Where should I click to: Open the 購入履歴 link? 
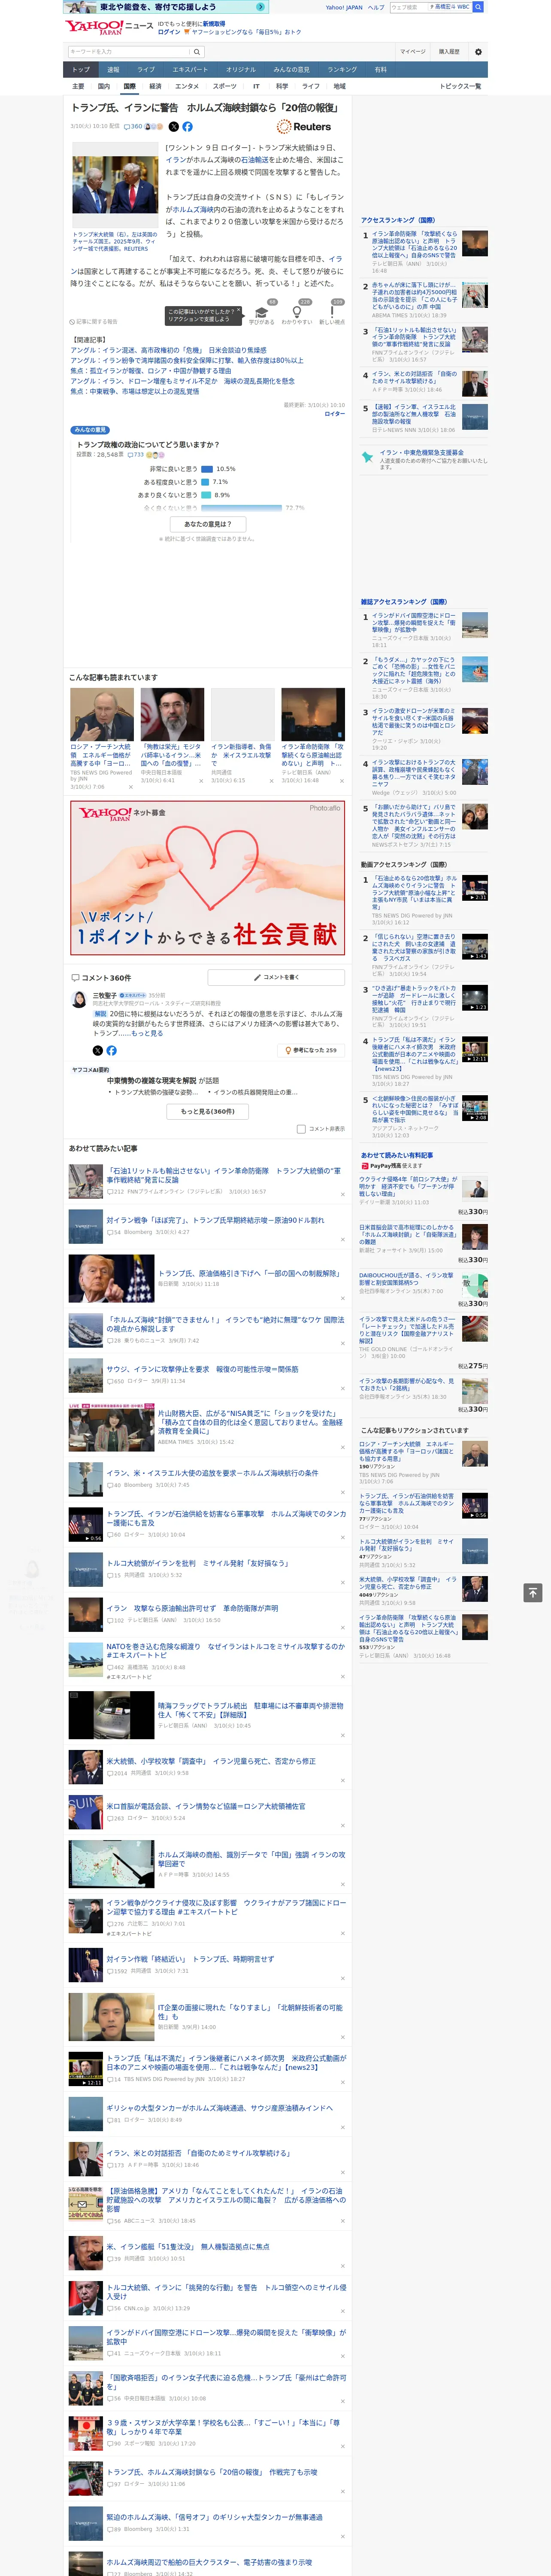tap(449, 52)
